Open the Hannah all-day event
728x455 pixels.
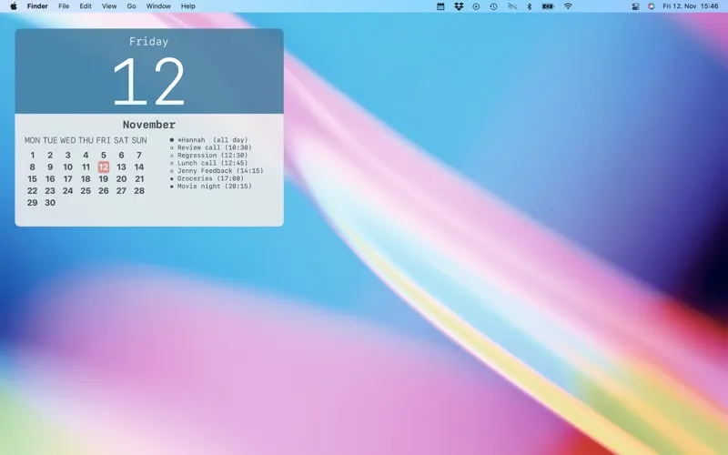pos(209,140)
